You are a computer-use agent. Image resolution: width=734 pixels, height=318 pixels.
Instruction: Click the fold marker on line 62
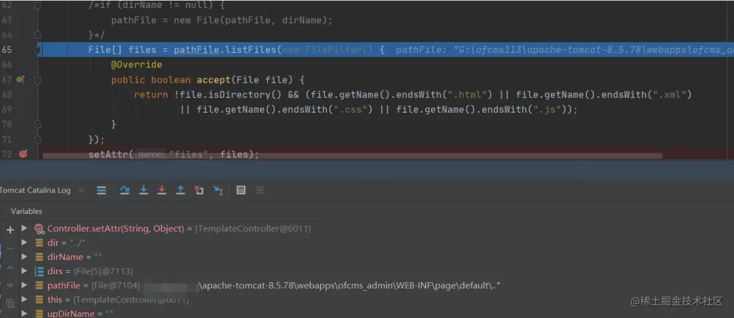[x=38, y=5]
